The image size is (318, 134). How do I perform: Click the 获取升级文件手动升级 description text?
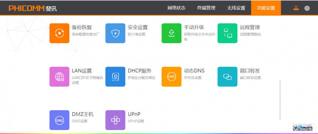click(x=200, y=37)
